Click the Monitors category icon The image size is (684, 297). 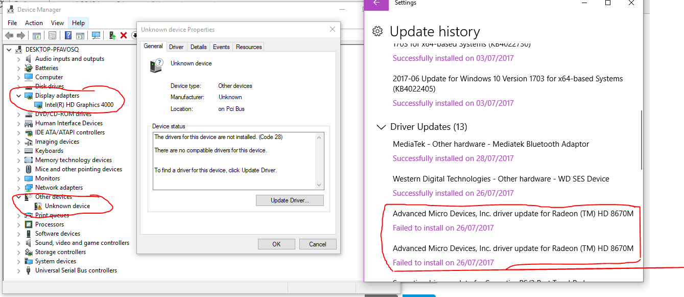pyautogui.click(x=29, y=178)
